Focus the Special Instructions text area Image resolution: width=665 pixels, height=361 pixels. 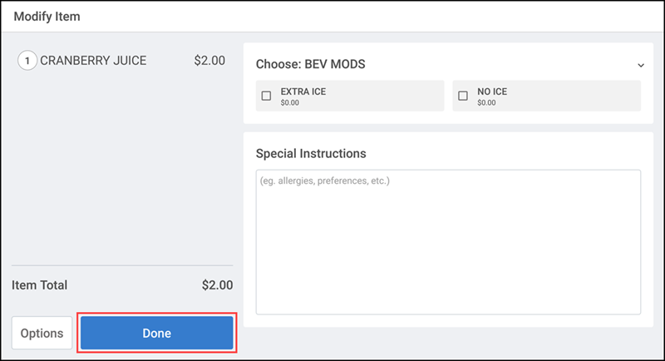pos(448,242)
